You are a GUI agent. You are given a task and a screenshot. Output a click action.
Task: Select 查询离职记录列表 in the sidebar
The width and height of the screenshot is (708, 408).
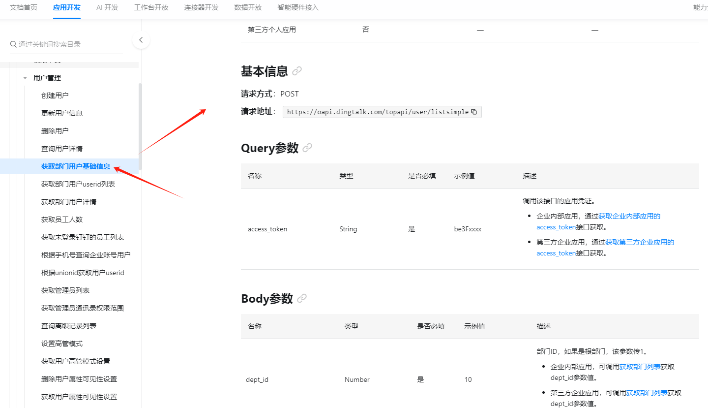[x=69, y=326]
